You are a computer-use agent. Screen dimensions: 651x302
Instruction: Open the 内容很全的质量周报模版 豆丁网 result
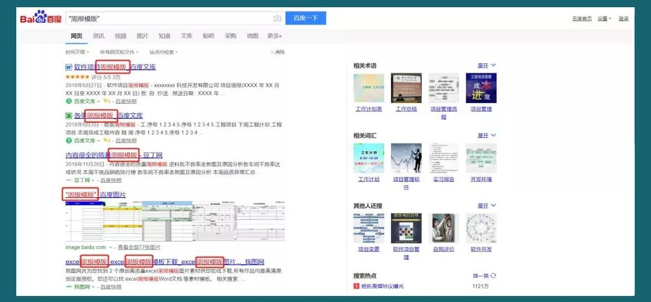(114, 156)
